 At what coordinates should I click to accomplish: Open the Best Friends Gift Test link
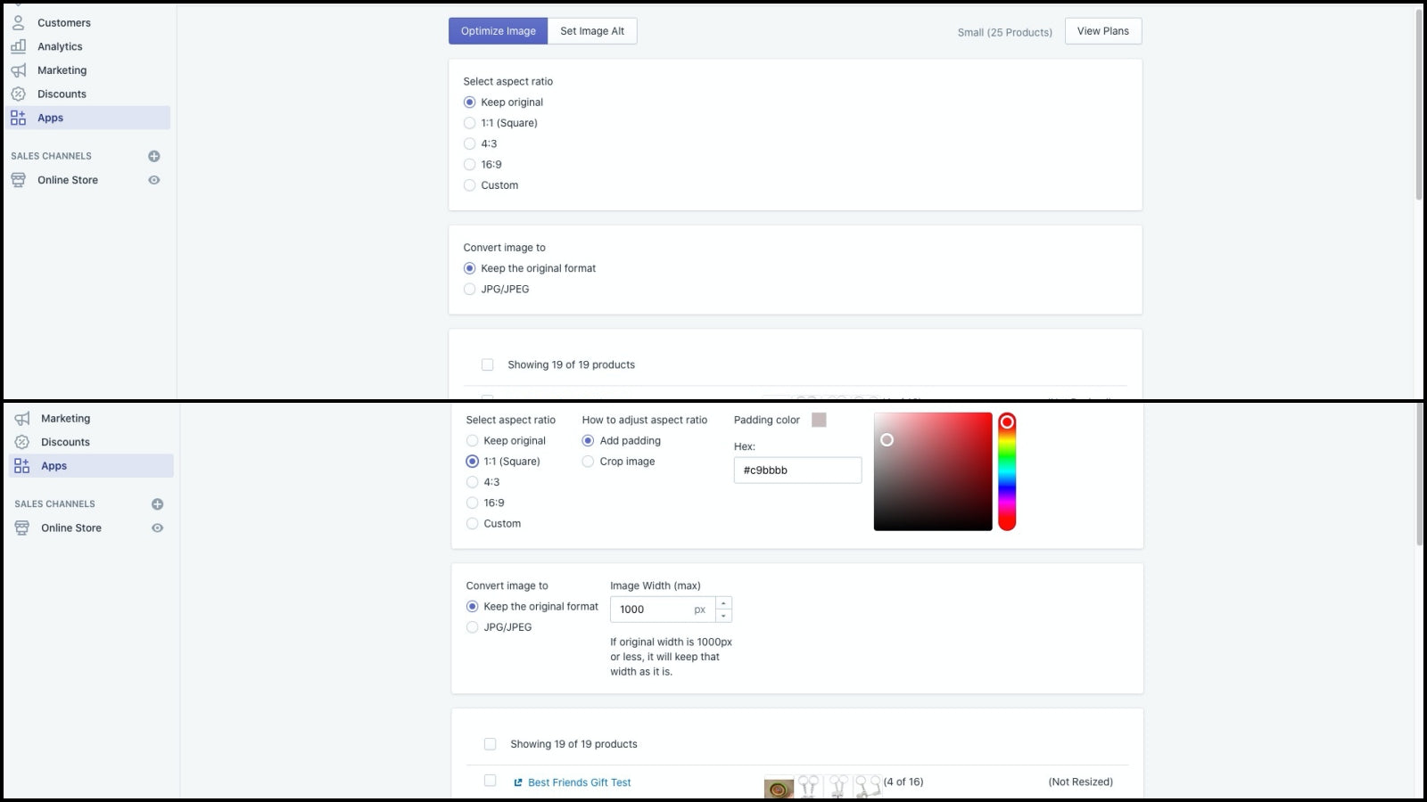point(579,782)
